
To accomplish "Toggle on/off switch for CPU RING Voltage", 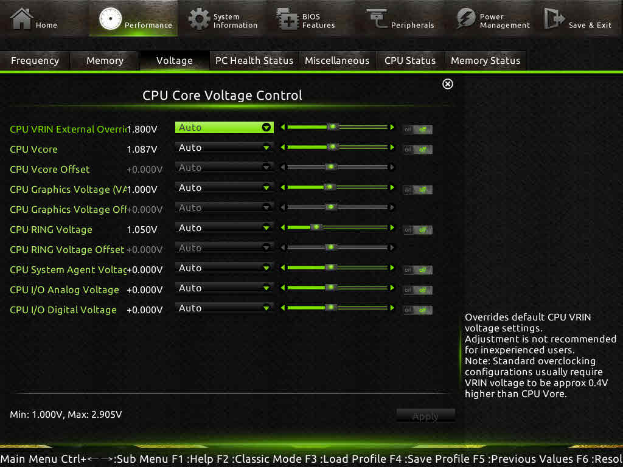I will (x=417, y=230).
